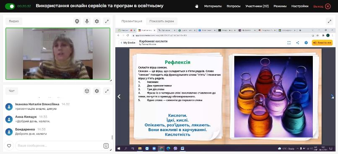338x154 pixels.
Task: Click the heart reaction icon
Action: point(9,146)
